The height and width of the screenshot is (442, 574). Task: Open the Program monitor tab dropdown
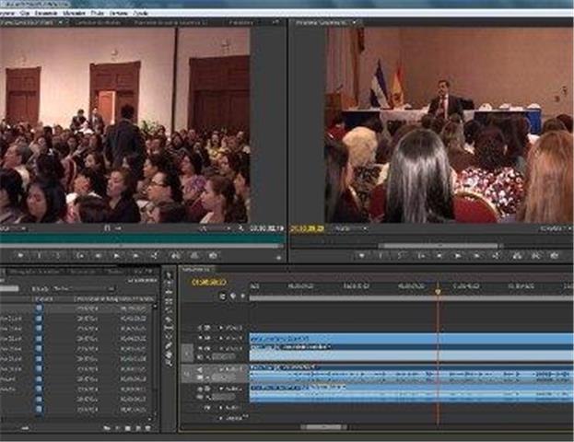pyautogui.click(x=356, y=22)
